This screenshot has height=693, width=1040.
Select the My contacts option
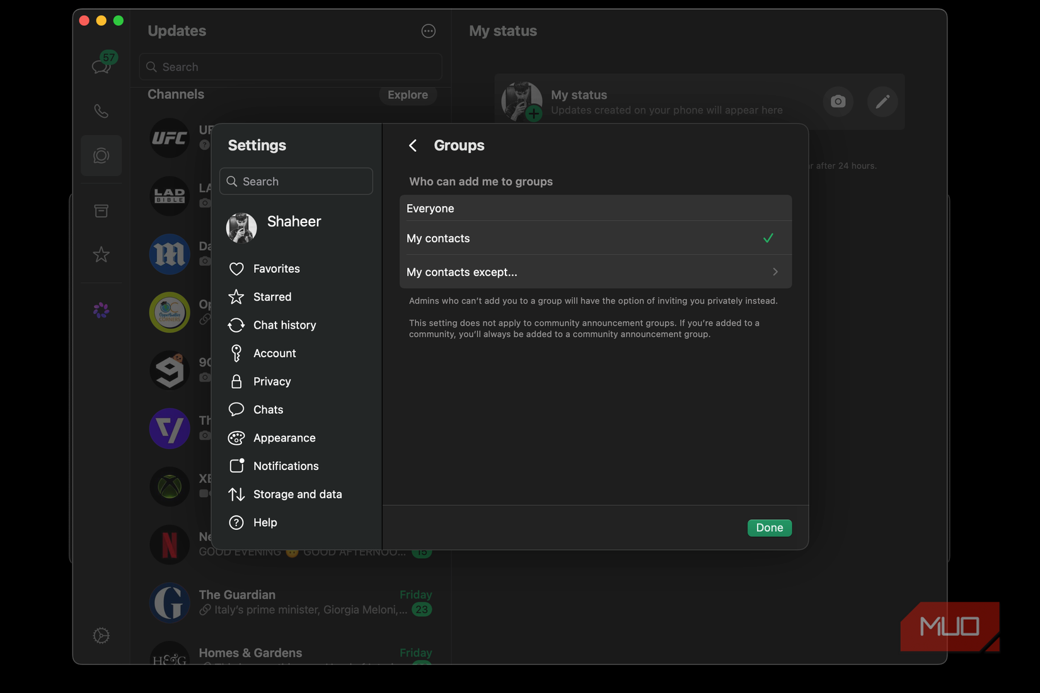pos(596,238)
